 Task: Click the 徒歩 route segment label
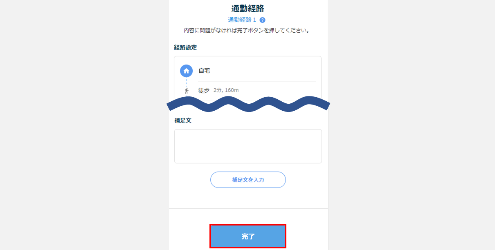pos(204,90)
